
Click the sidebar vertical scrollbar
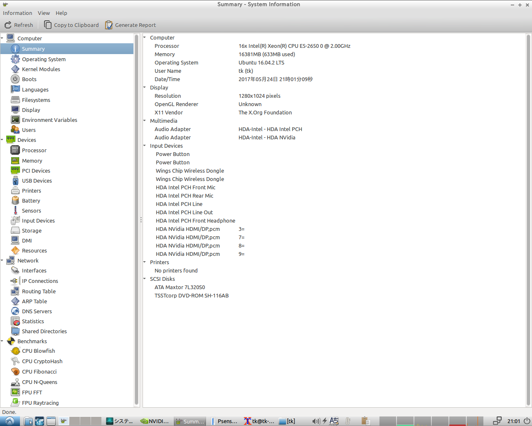point(136,220)
